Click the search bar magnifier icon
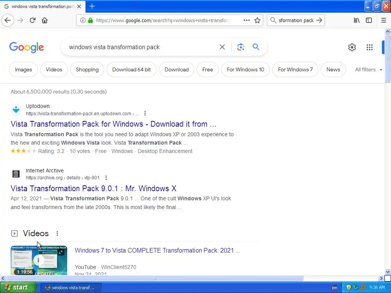The width and height of the screenshot is (391, 293). click(x=273, y=20)
